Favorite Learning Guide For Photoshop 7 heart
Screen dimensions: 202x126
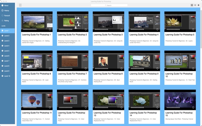(x=86, y=69)
